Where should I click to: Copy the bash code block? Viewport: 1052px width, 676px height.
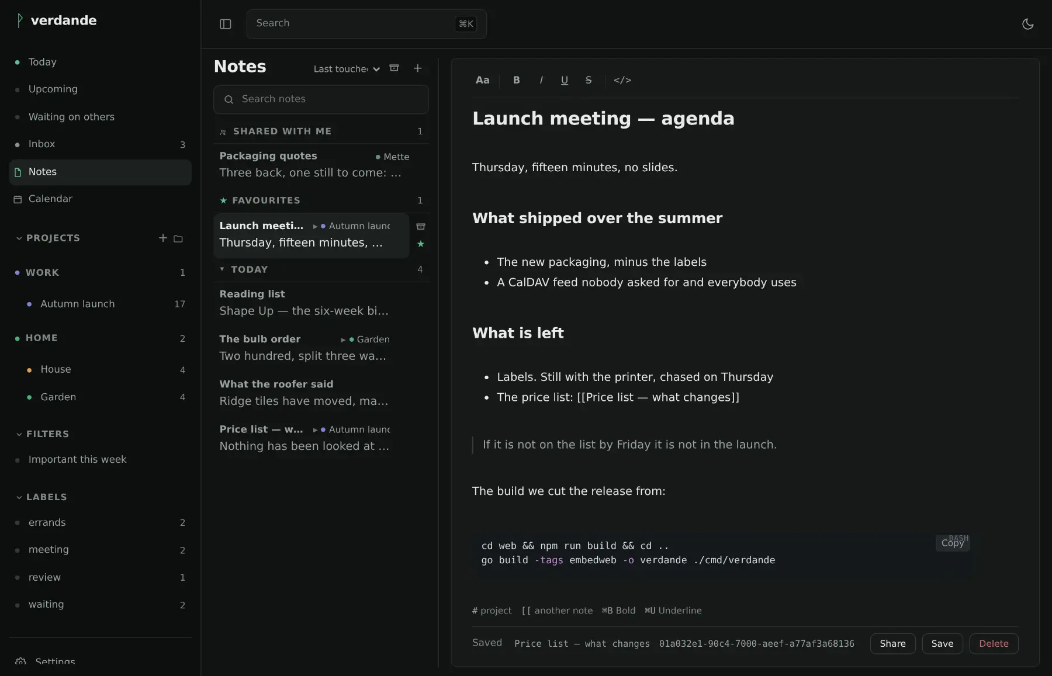952,543
